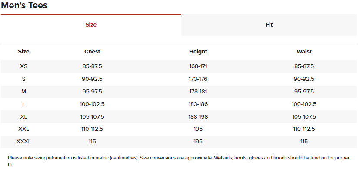Click the Men's Tees heading

24,5
